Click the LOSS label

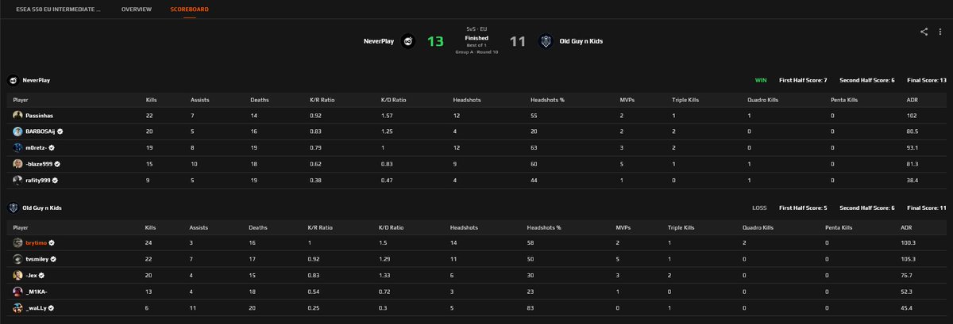[x=759, y=208]
